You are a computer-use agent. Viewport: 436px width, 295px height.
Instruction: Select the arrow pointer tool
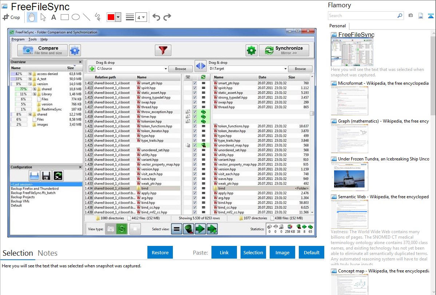[x=43, y=17]
